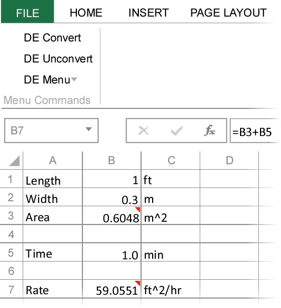Select row 4 header
Screen dimensions: 281x308
pos(12,234)
